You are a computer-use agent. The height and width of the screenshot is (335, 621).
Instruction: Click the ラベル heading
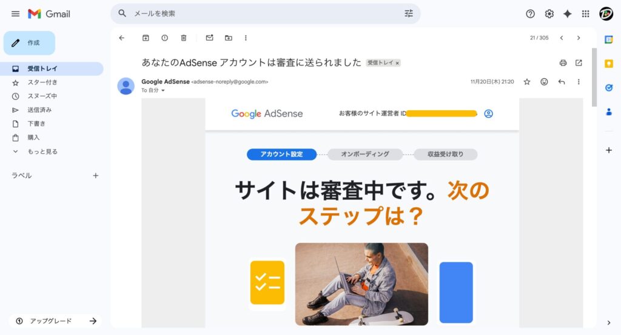coord(21,176)
